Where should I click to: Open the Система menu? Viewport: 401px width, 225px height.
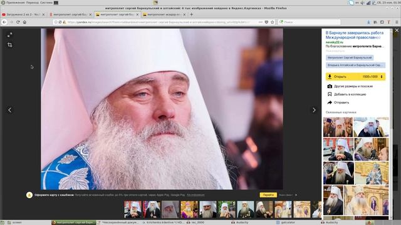pyautogui.click(x=46, y=2)
